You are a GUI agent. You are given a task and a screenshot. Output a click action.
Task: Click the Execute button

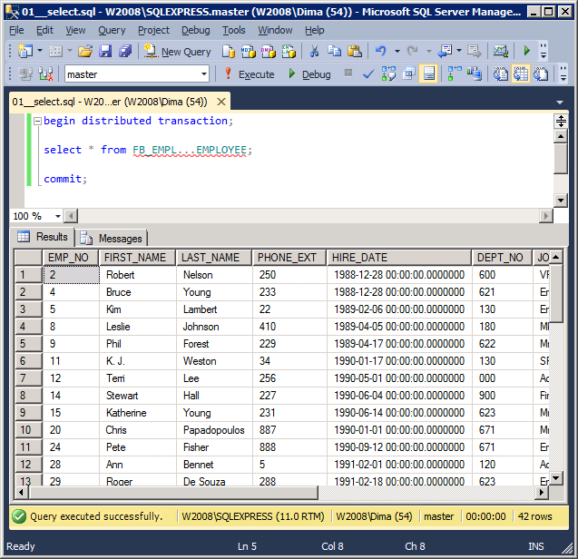coord(250,74)
